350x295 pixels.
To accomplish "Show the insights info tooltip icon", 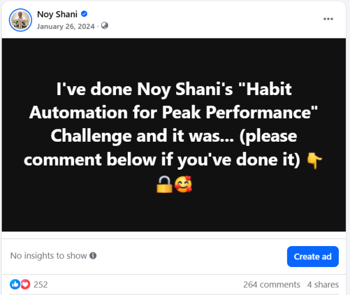I will [93, 256].
